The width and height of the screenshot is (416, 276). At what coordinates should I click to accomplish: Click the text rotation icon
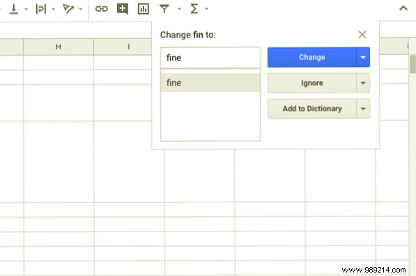coord(68,9)
